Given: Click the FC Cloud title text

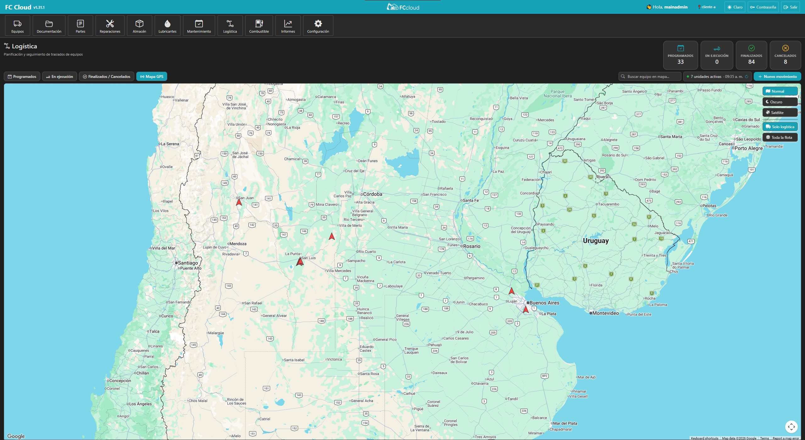Looking at the screenshot, I should (x=18, y=7).
